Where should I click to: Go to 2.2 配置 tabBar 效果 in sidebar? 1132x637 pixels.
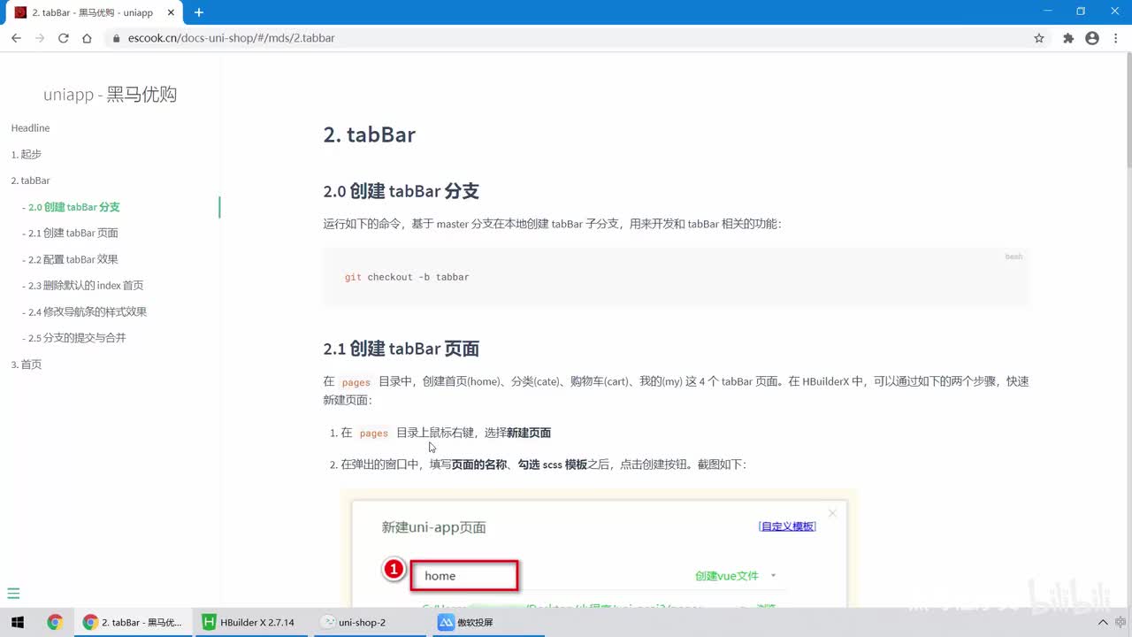tap(73, 259)
